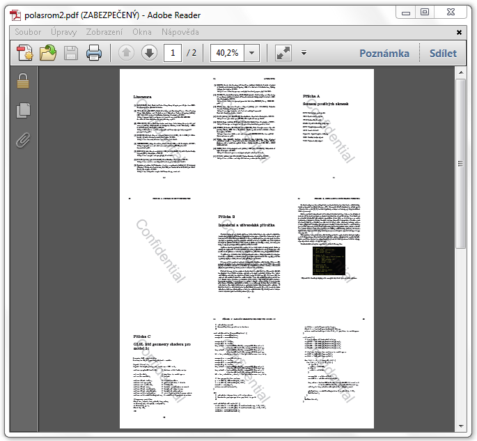
Task: Click the page with terminal screenshot
Action: coord(332,248)
